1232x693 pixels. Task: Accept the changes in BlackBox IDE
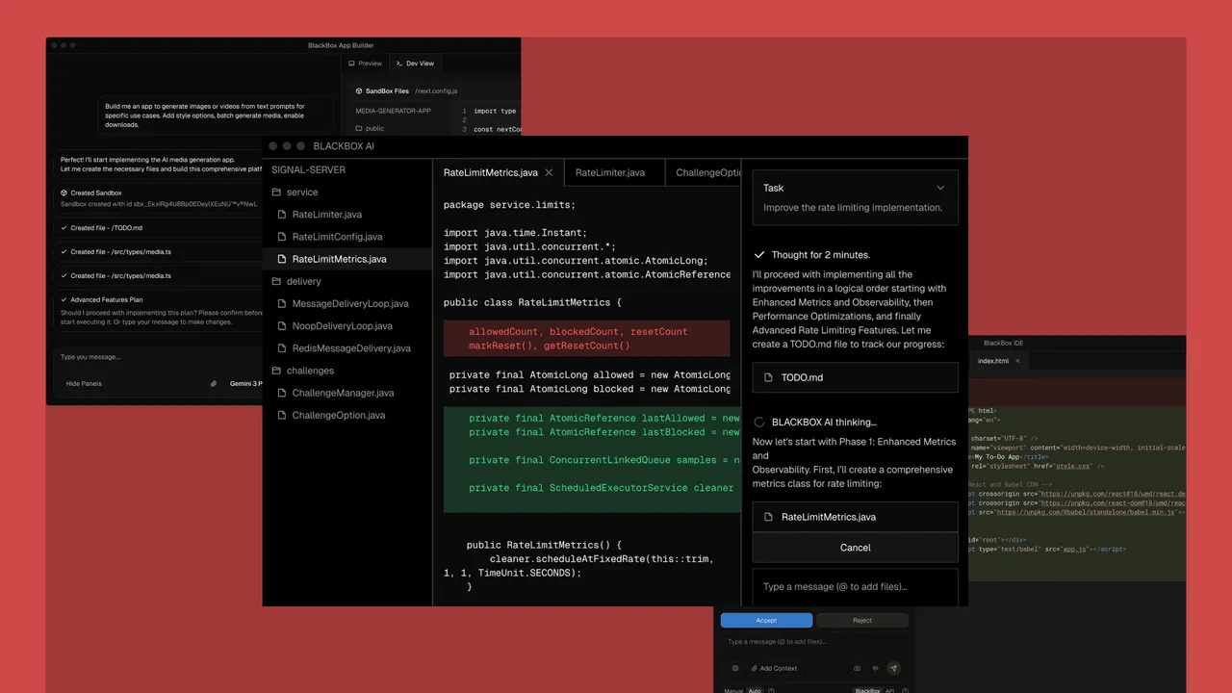pyautogui.click(x=766, y=621)
